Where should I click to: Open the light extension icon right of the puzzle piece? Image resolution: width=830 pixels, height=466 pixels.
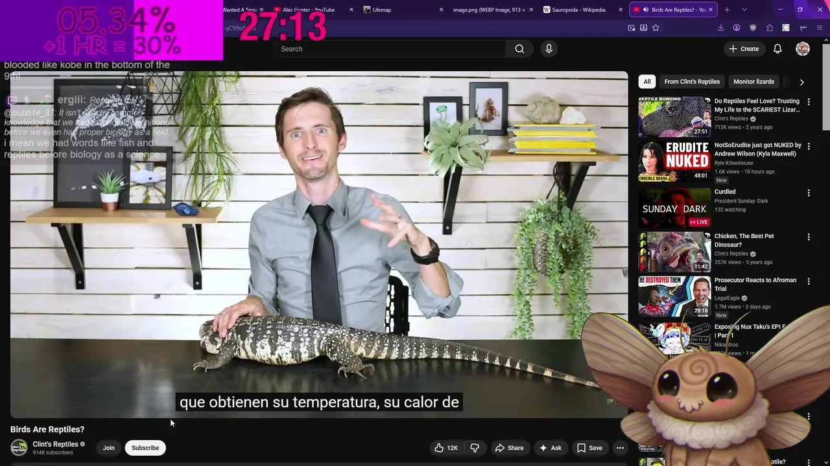point(786,28)
